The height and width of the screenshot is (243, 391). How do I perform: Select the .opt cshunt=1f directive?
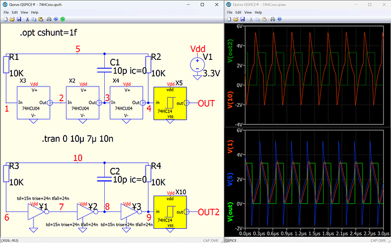tap(48, 33)
